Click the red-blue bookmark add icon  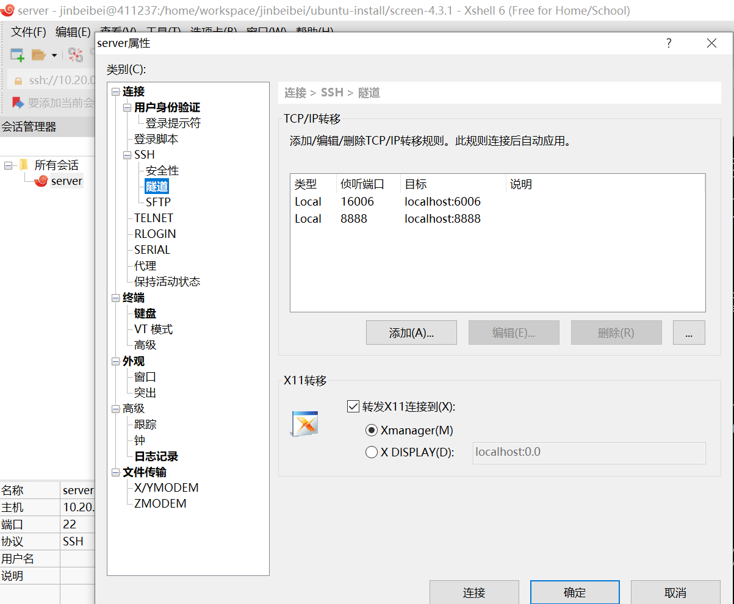[18, 102]
